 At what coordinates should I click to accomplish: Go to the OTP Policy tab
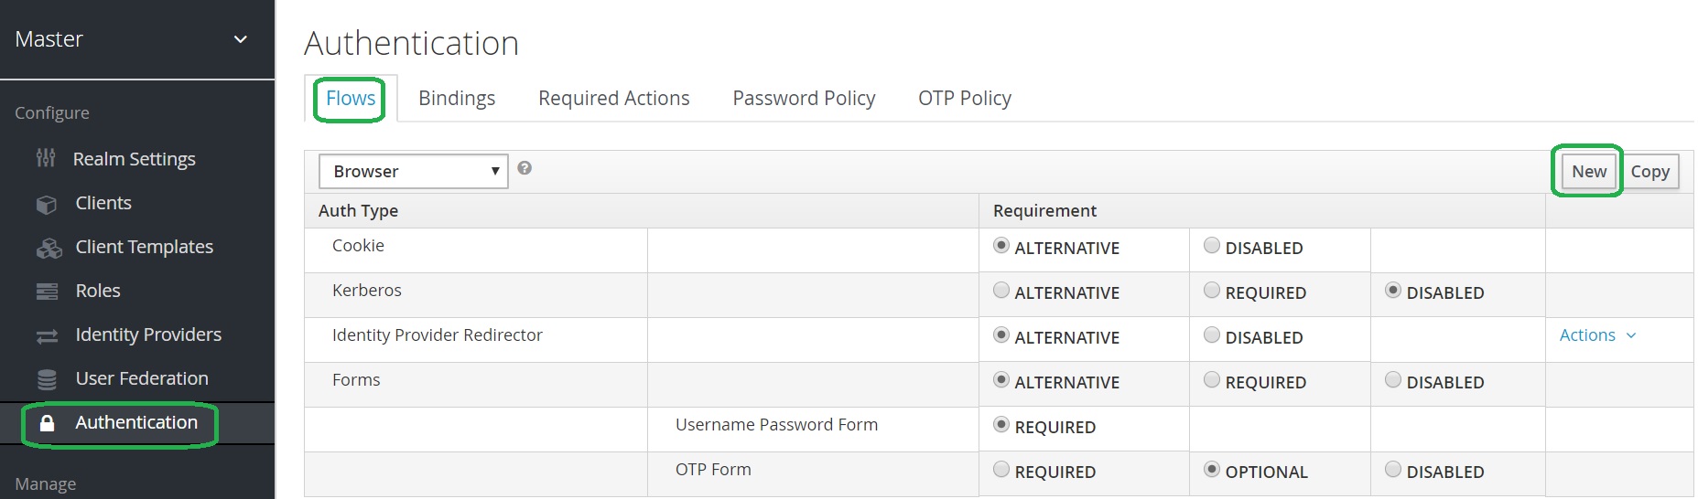965,99
